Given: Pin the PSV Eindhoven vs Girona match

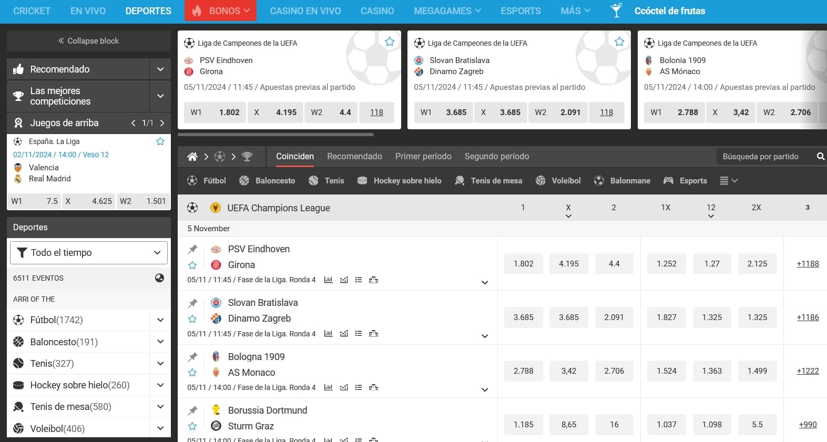Looking at the screenshot, I should coord(193,249).
